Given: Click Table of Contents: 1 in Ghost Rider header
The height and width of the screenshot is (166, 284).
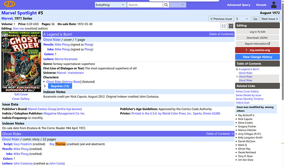Looking at the screenshot, I should [x=220, y=134].
